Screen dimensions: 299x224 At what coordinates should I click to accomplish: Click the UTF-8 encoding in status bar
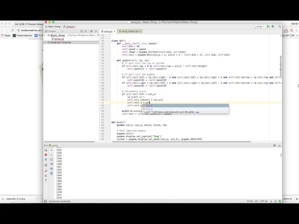coord(265,202)
